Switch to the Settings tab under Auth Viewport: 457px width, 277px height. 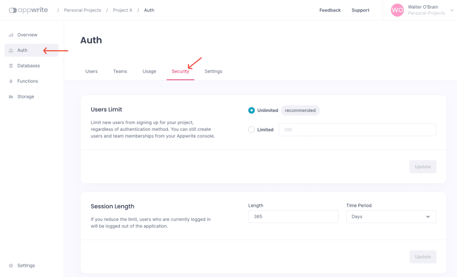(213, 71)
